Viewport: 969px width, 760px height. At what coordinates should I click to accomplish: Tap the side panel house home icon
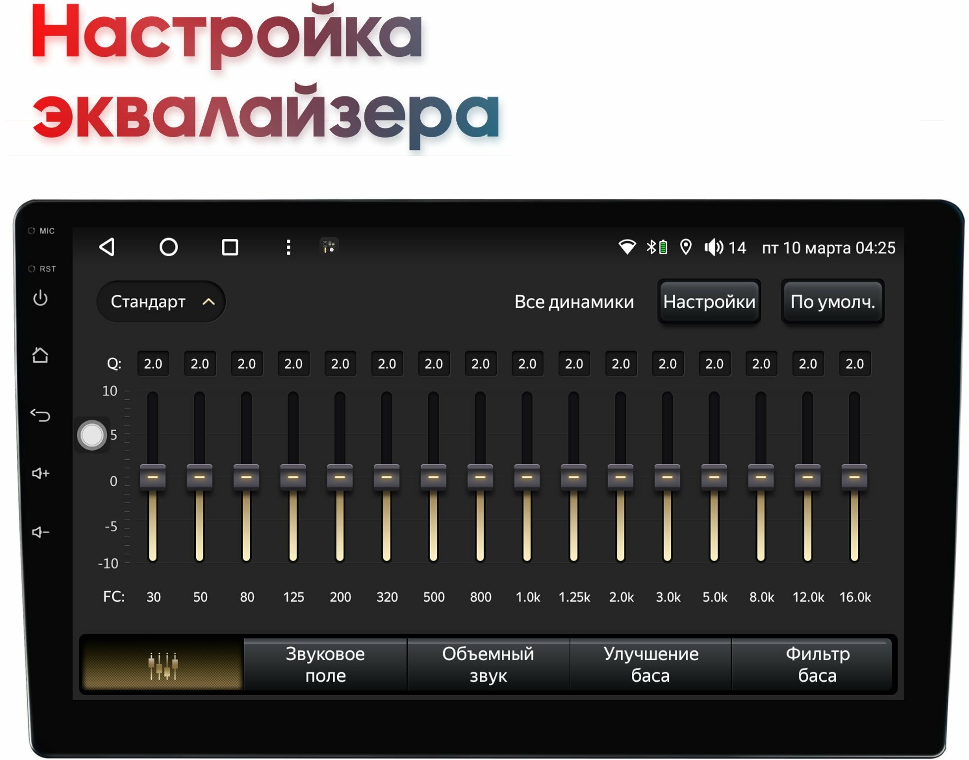40,355
